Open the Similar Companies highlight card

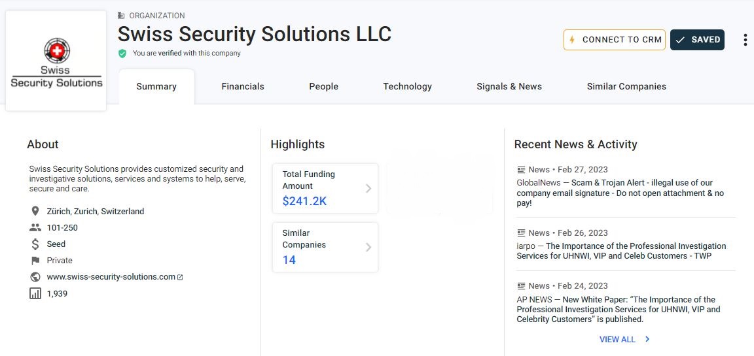325,247
